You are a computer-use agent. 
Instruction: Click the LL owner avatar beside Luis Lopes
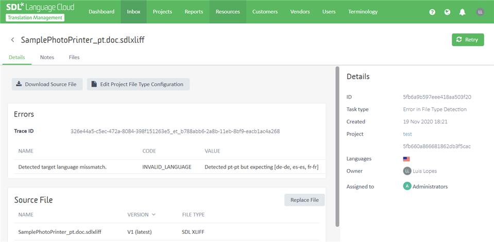(407, 171)
